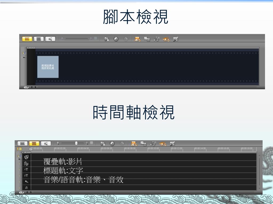Screen dimensions: 273x204
Task: Click the dimmed zoom-in magnifier in the upper toolbar
Action: 91,38
